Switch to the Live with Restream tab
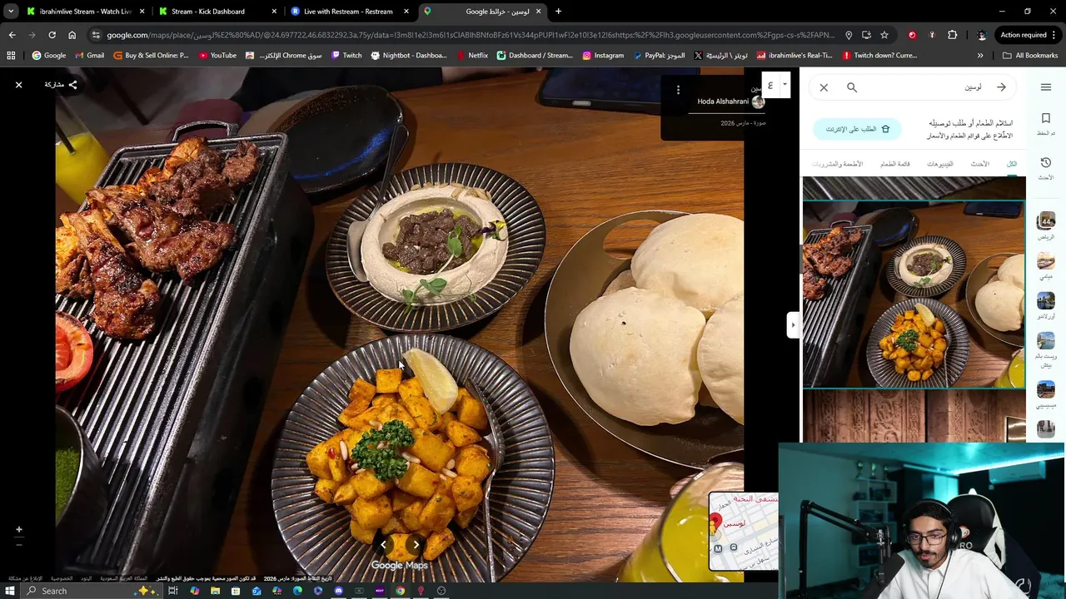The width and height of the screenshot is (1066, 599). point(350,12)
